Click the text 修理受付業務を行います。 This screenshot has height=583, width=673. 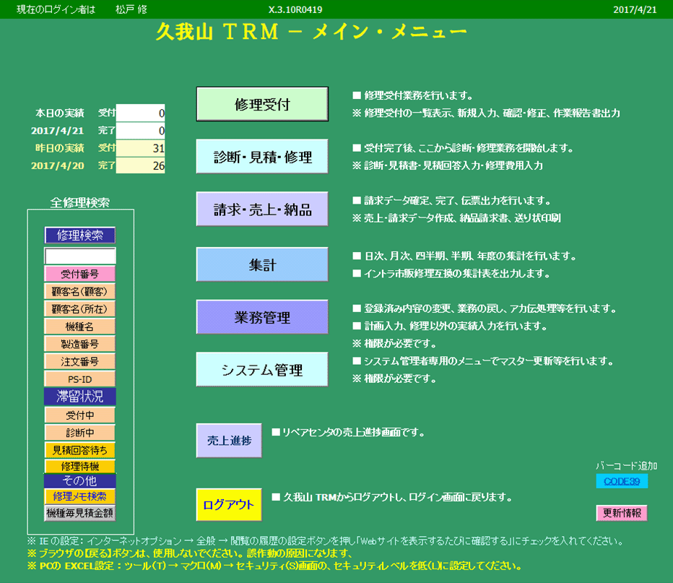pyautogui.click(x=419, y=95)
